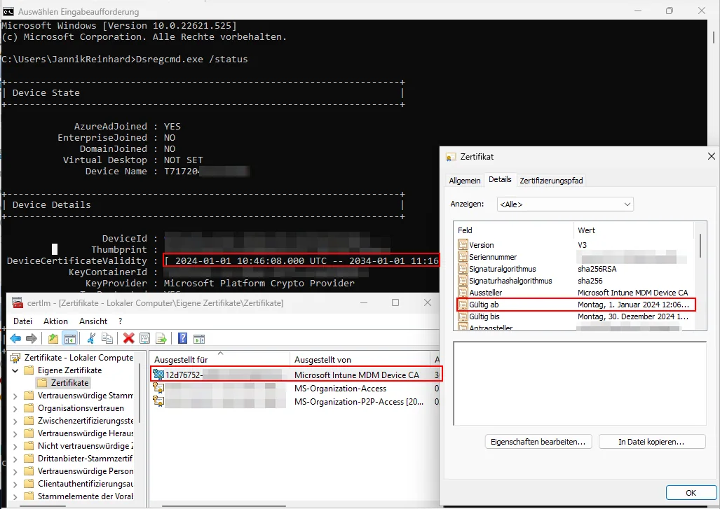Screen dimensions: 720x509
Task: Click the Zertifikate - Lokaler Computer root icon
Action: [15, 358]
